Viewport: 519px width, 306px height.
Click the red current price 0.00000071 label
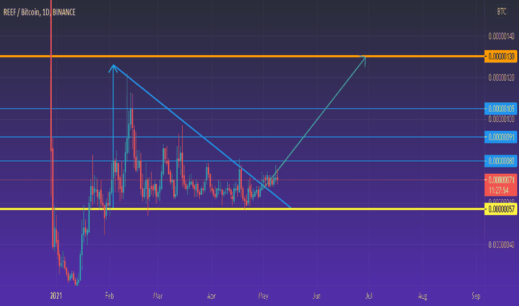(x=501, y=180)
